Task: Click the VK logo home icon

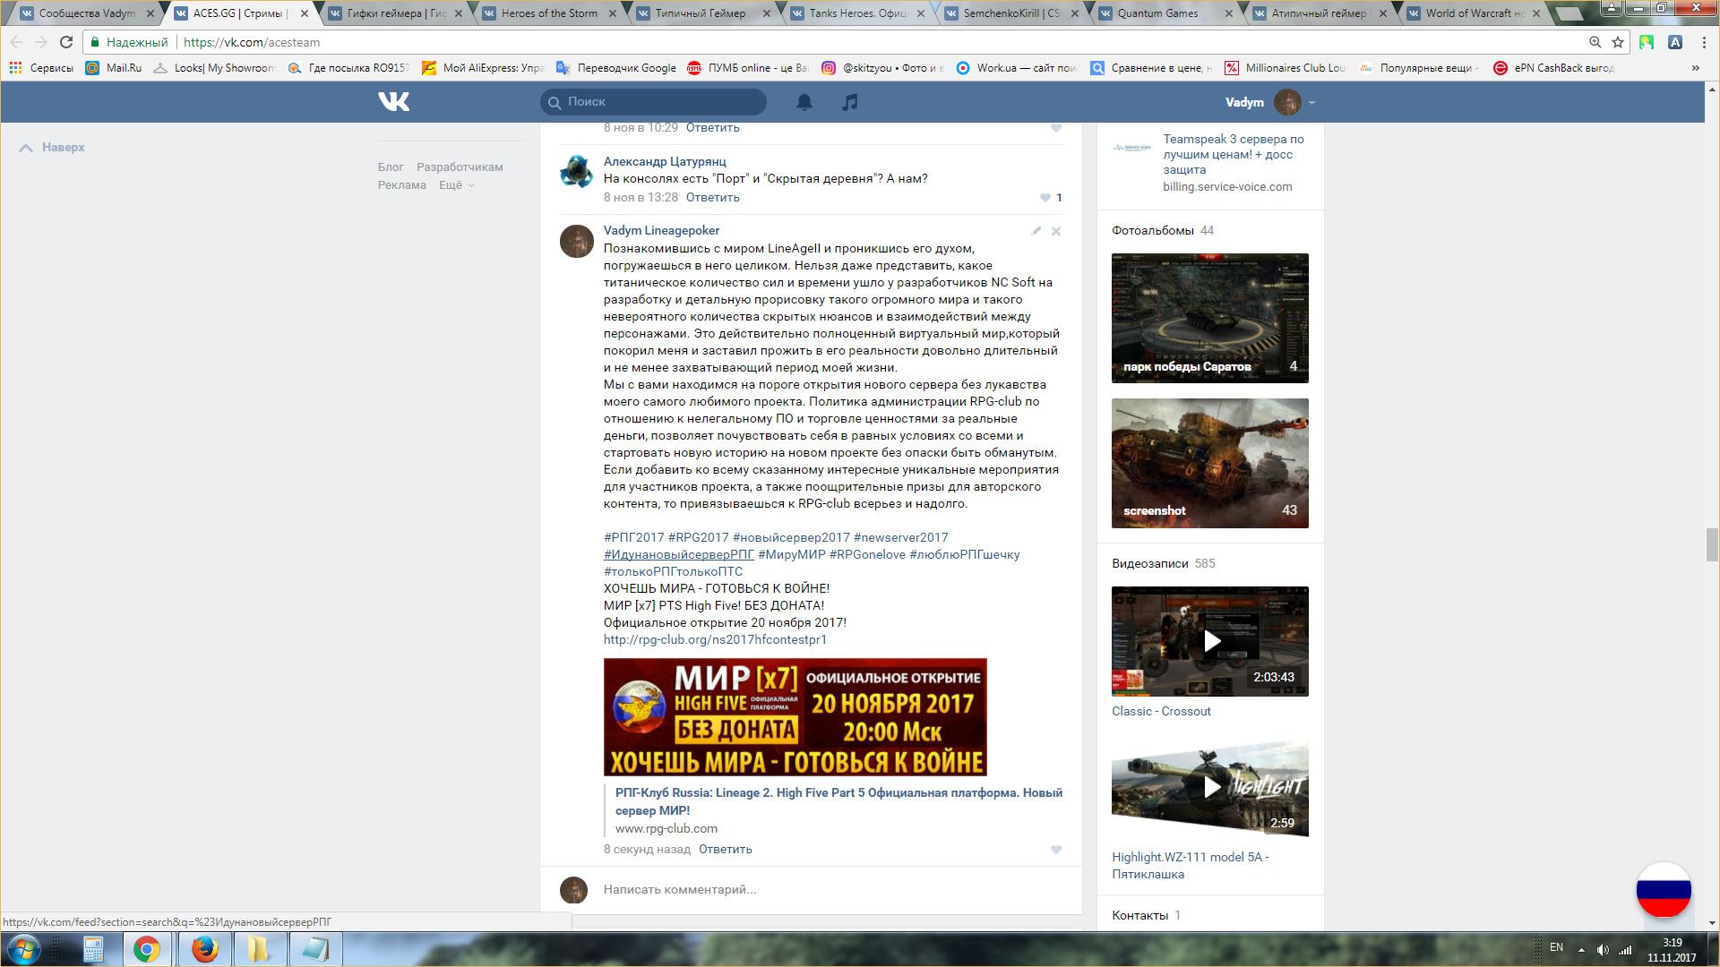Action: pos(393,102)
